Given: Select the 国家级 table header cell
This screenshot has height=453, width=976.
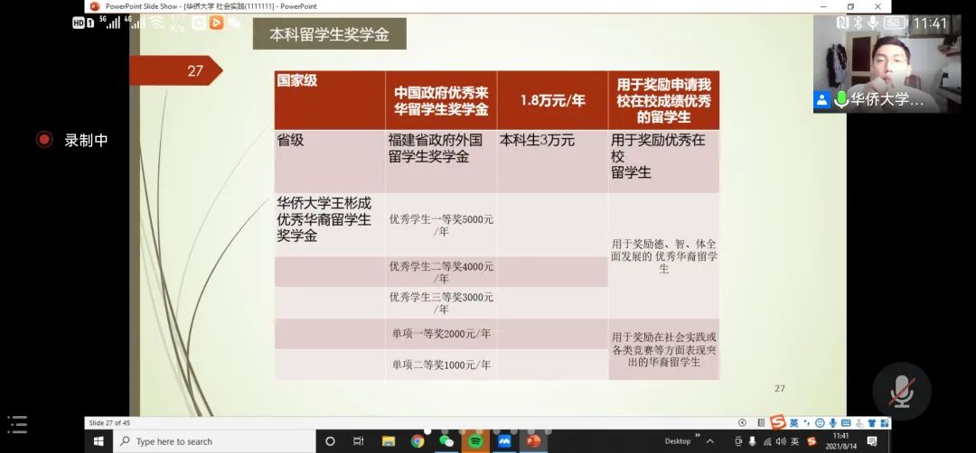Looking at the screenshot, I should pyautogui.click(x=330, y=100).
